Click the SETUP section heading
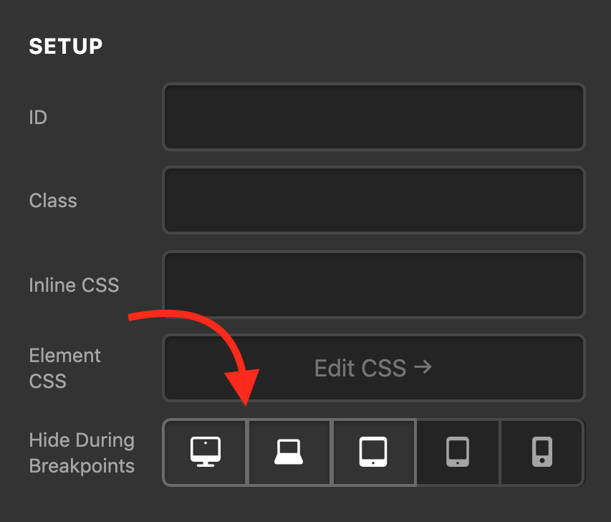The image size is (611, 522). click(65, 46)
